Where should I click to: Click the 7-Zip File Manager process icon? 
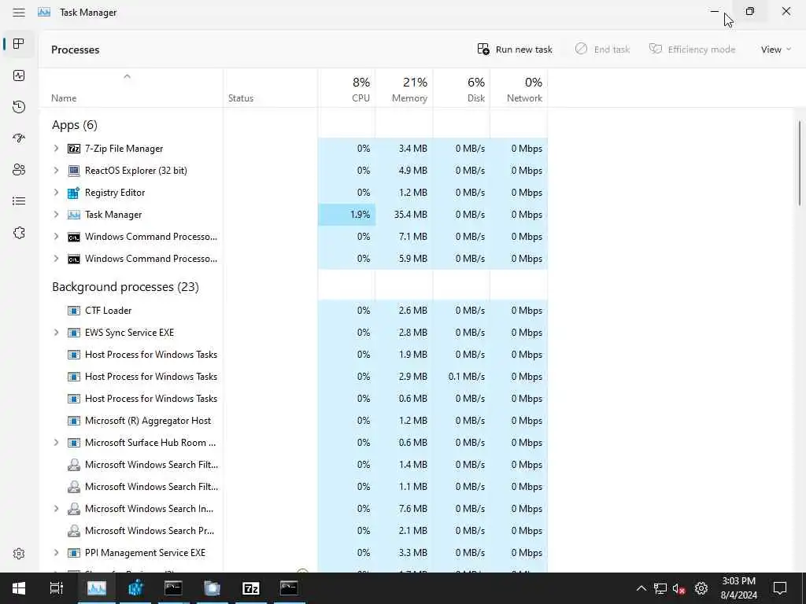(x=74, y=149)
